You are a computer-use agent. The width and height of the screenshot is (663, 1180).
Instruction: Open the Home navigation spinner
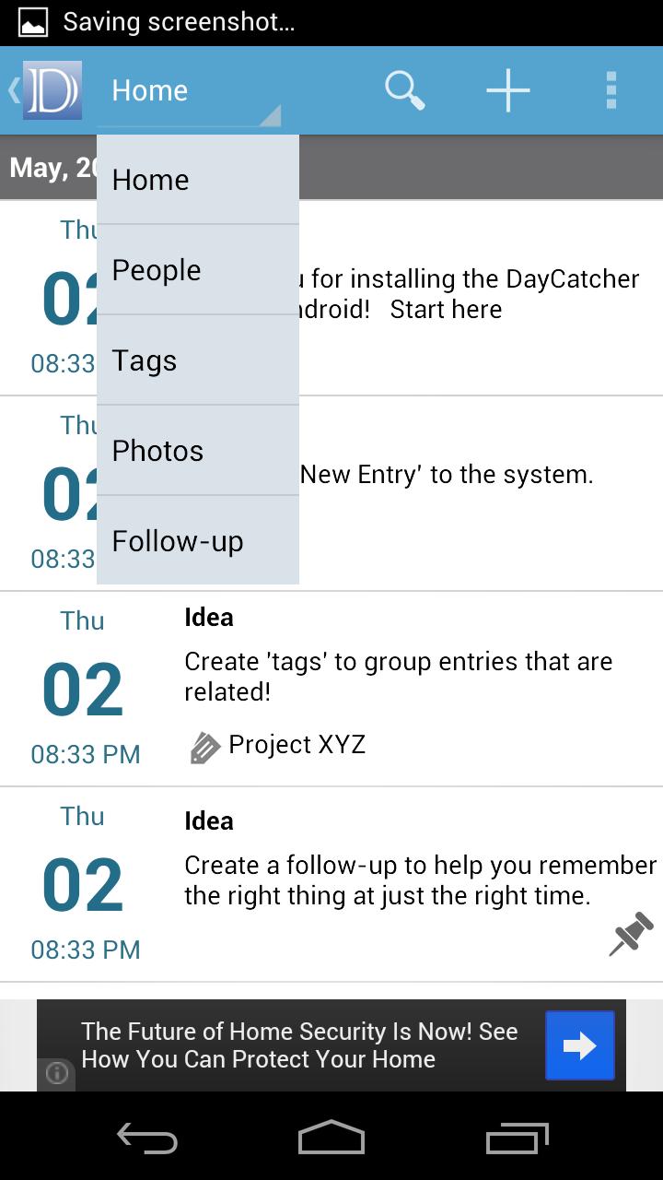tap(150, 89)
